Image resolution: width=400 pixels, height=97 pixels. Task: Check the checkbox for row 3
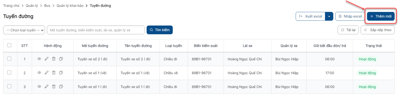pyautogui.click(x=9, y=86)
